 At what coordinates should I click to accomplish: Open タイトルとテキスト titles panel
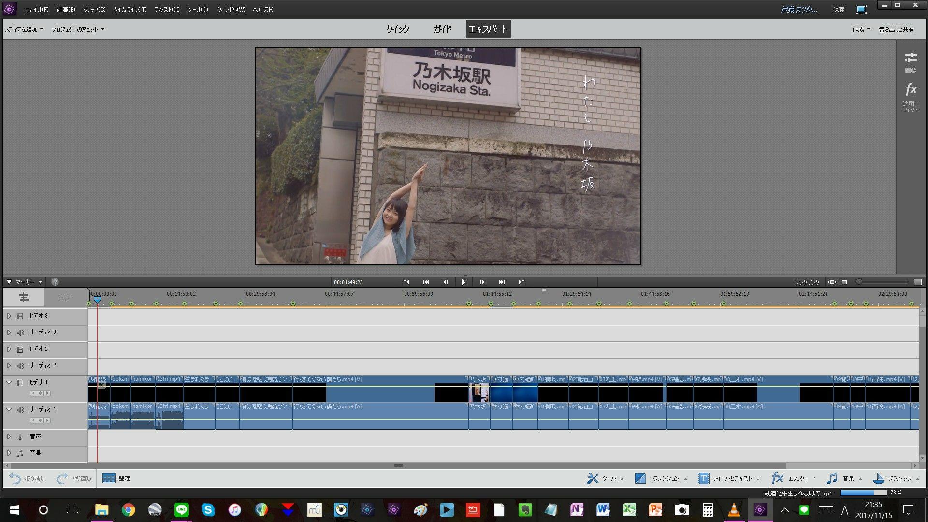[728, 478]
